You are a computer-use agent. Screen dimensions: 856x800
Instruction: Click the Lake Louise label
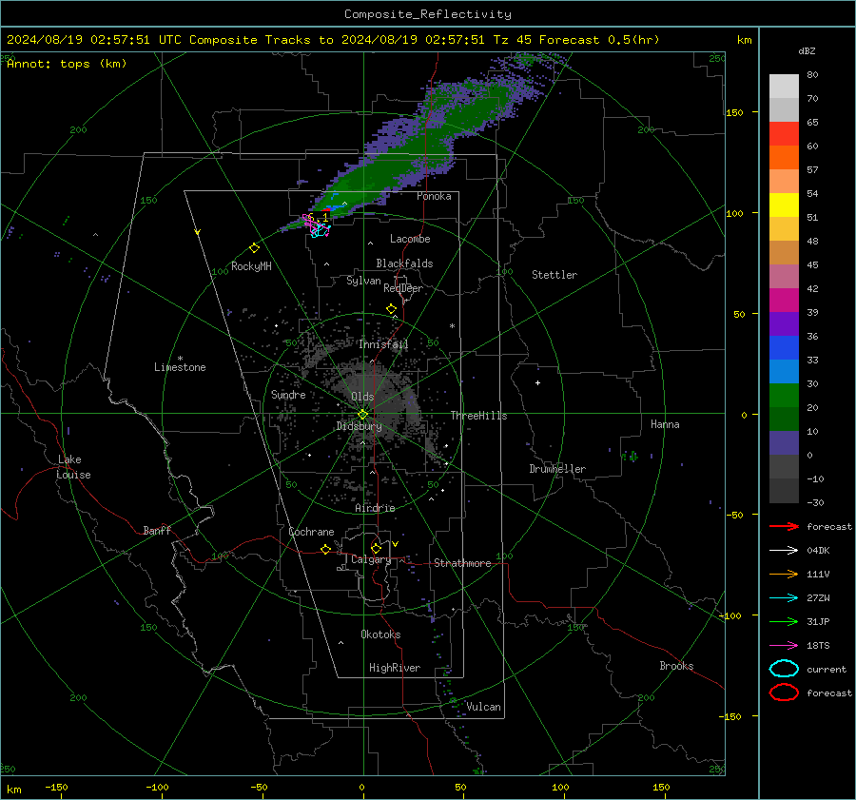point(73,467)
